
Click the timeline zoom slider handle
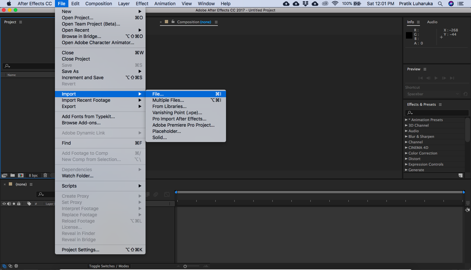tap(185, 266)
